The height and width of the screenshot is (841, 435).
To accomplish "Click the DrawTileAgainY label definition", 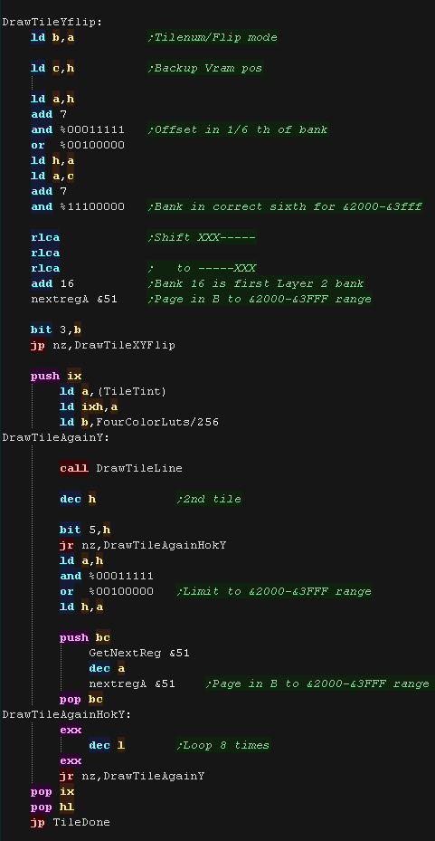I will pos(56,437).
